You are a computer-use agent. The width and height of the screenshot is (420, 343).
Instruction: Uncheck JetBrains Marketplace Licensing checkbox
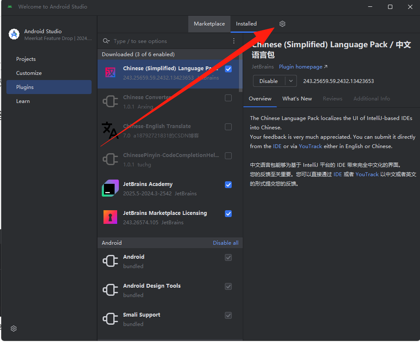tap(228, 214)
